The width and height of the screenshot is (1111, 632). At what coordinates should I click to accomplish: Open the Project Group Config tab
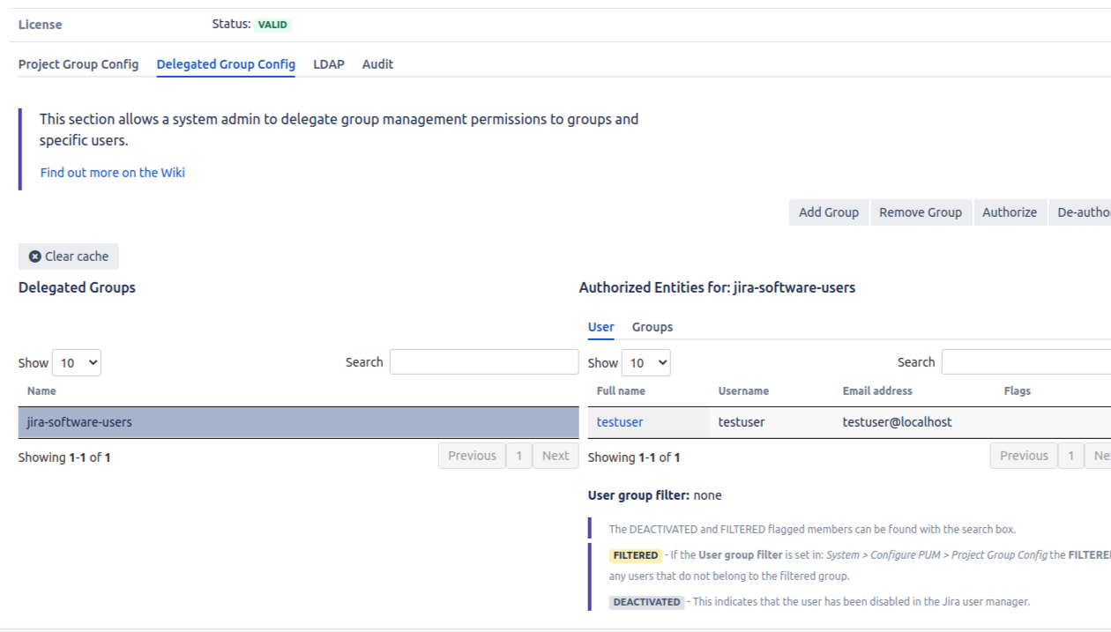point(78,64)
